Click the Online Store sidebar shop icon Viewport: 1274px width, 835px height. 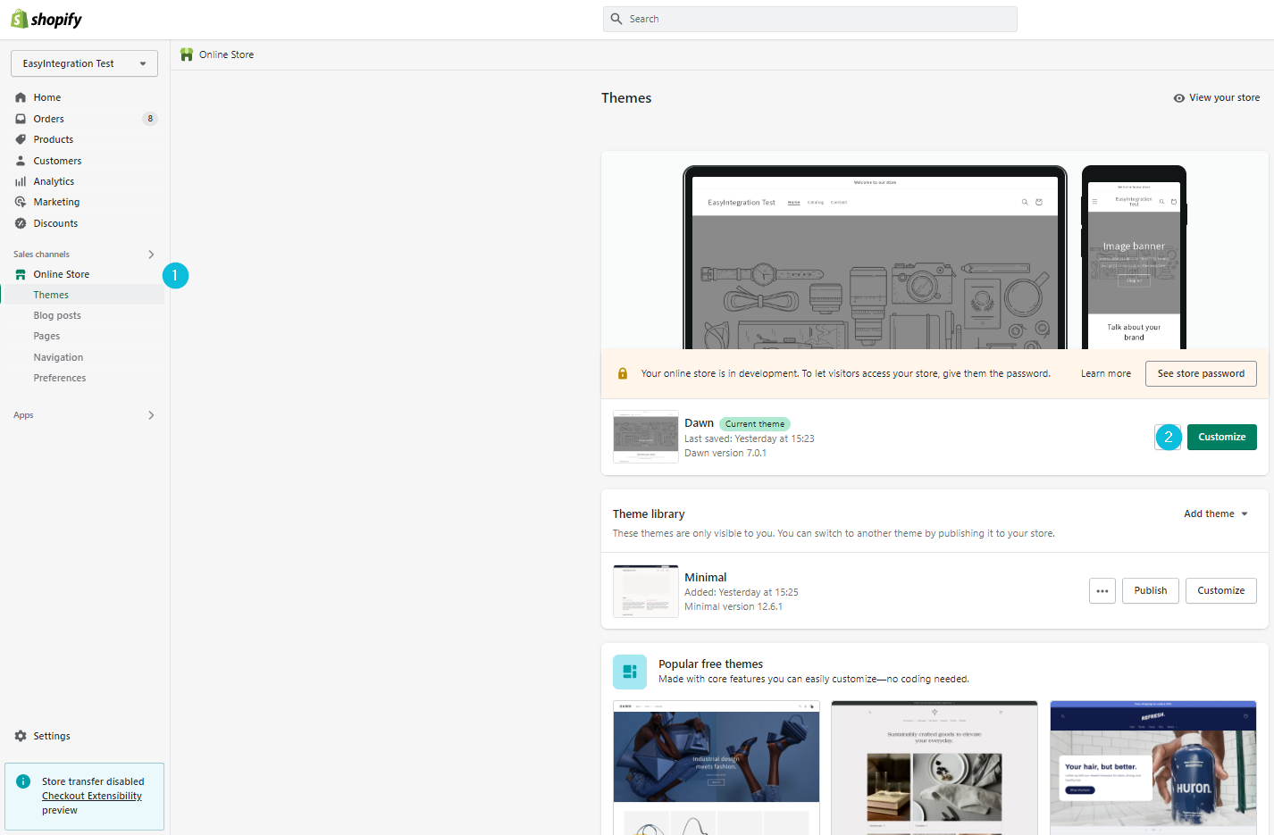click(x=21, y=274)
